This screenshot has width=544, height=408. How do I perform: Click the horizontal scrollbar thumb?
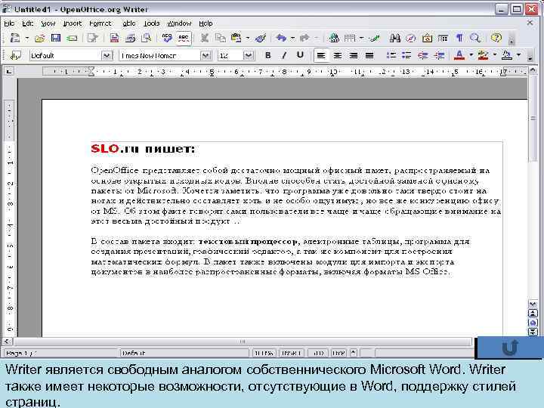coord(243,342)
